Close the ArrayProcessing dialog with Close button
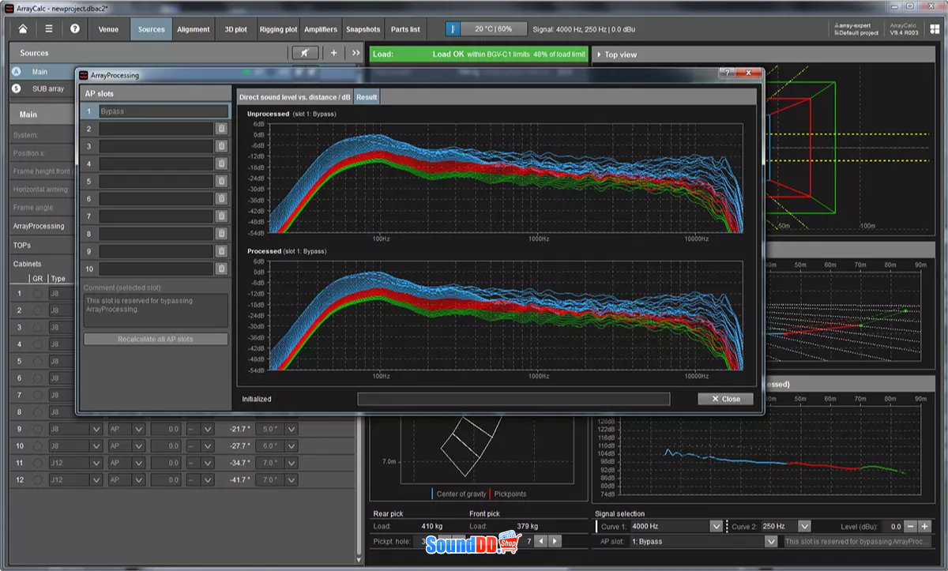Viewport: 948px width, 571px height. coord(725,399)
